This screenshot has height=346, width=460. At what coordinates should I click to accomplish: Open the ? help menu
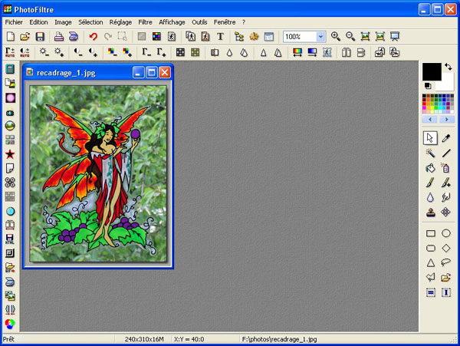tap(244, 22)
